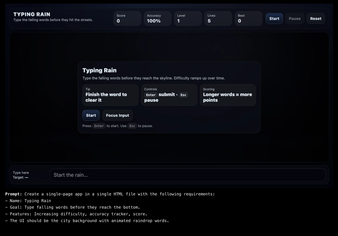Click the 'Finish the word to clear it' tip card
338x236 pixels.
point(110,95)
